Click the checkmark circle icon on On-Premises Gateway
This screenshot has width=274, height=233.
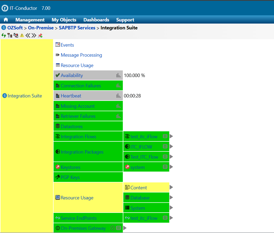point(113,228)
